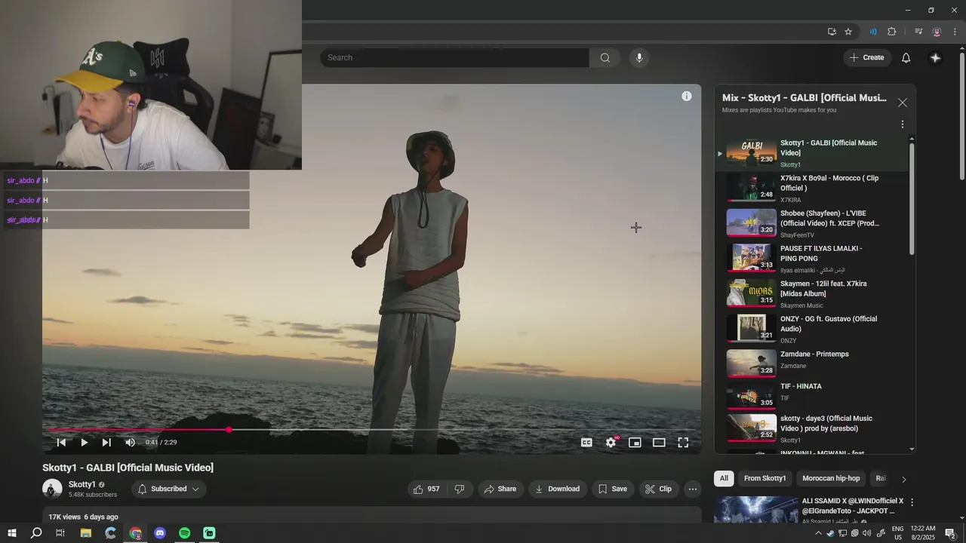
Task: Select the Moroccan hip-hop chip
Action: 831,478
